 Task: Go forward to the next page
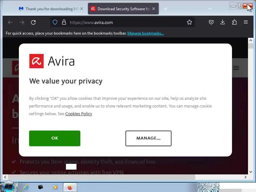tap(22, 22)
